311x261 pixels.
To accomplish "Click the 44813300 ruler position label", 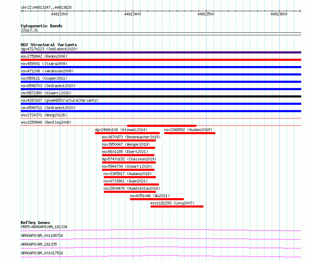I will tap(59, 14).
